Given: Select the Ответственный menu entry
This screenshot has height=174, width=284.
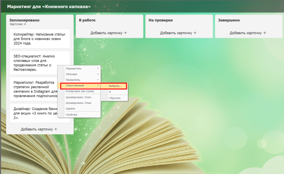Looking at the screenshot, I should click(79, 85).
